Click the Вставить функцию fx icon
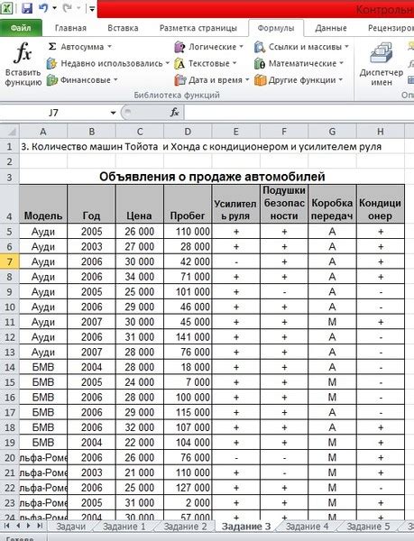414x541 pixels. 23,53
